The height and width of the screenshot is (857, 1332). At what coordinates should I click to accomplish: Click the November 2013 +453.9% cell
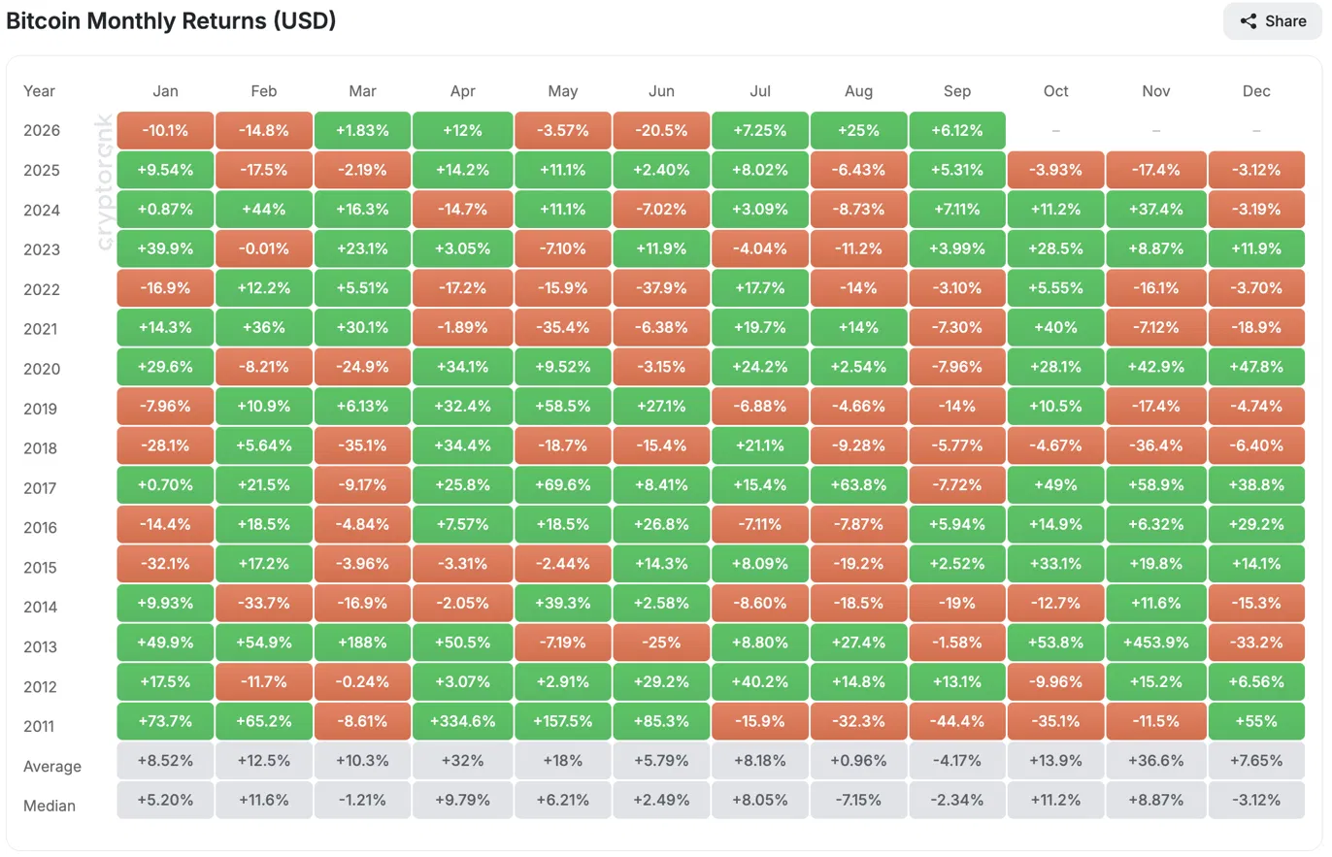[1156, 642]
